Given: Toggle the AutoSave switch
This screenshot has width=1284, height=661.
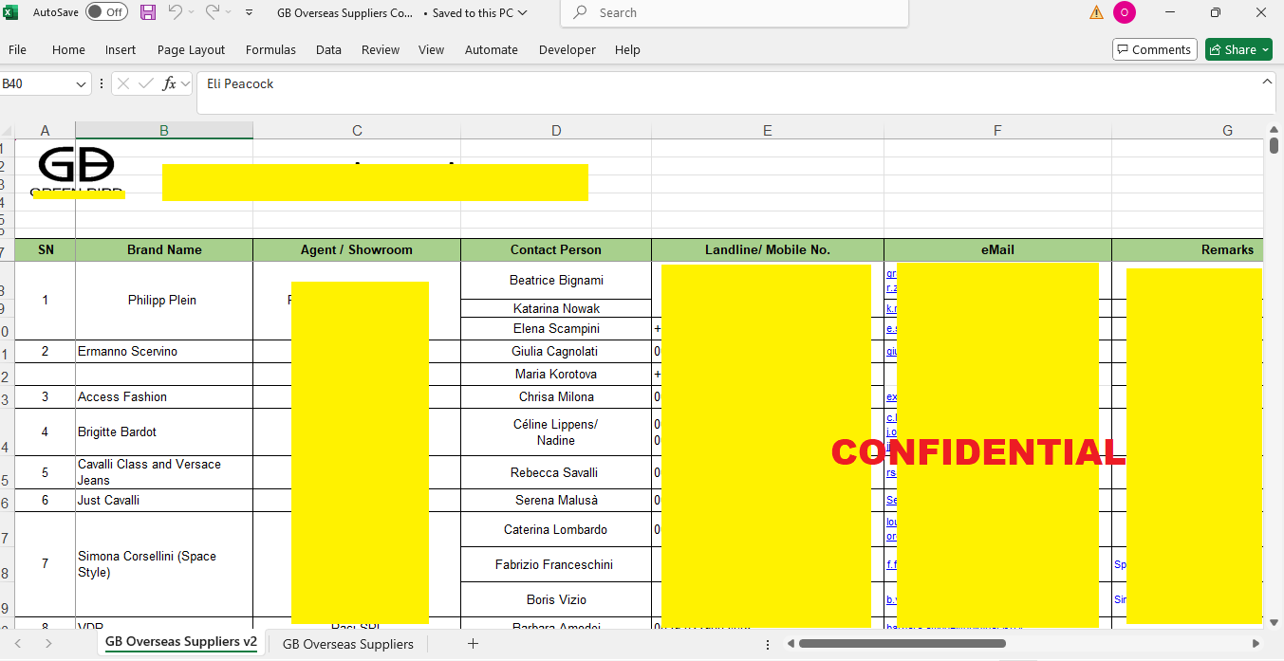Looking at the screenshot, I should coord(106,12).
